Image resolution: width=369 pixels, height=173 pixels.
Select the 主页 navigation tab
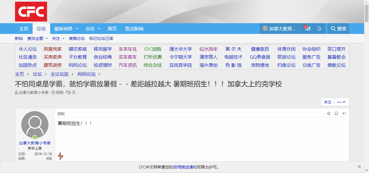[24, 29]
